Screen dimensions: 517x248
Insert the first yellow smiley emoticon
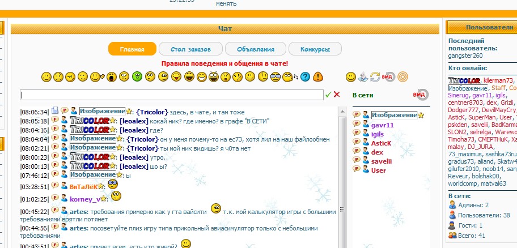46,76
